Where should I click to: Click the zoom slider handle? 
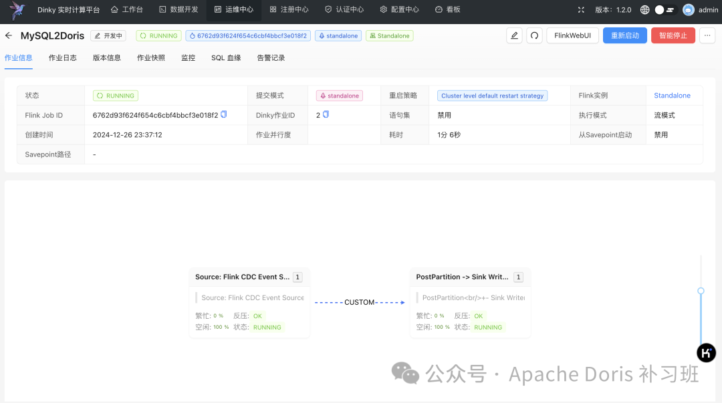pos(701,291)
